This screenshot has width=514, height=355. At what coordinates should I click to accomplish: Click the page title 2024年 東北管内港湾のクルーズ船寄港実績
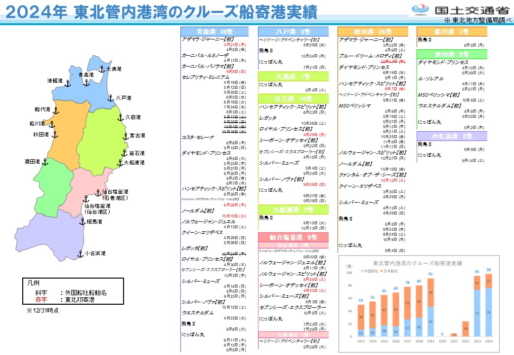tap(161, 12)
